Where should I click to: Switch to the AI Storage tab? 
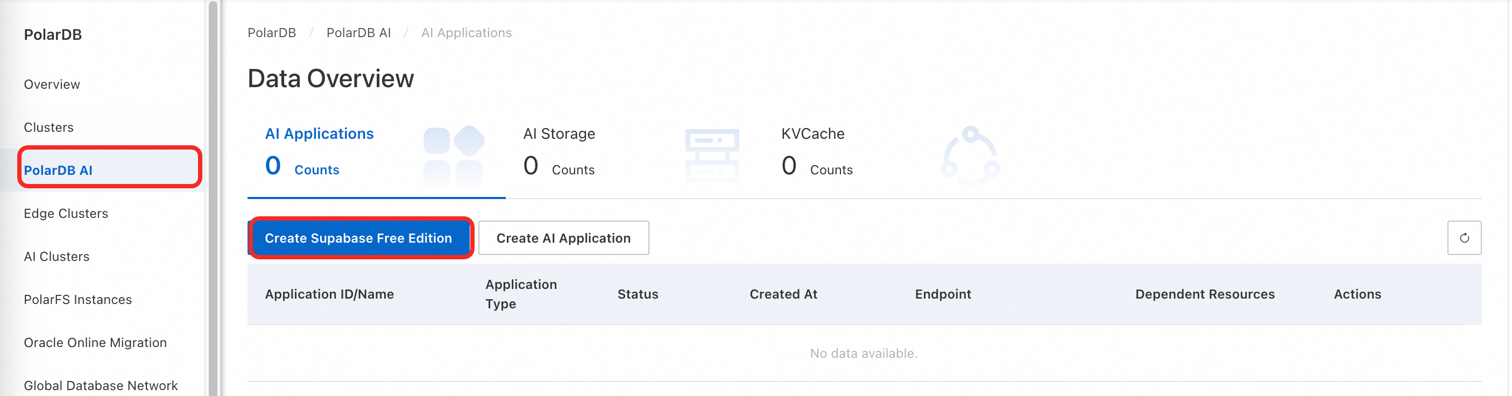click(x=559, y=134)
